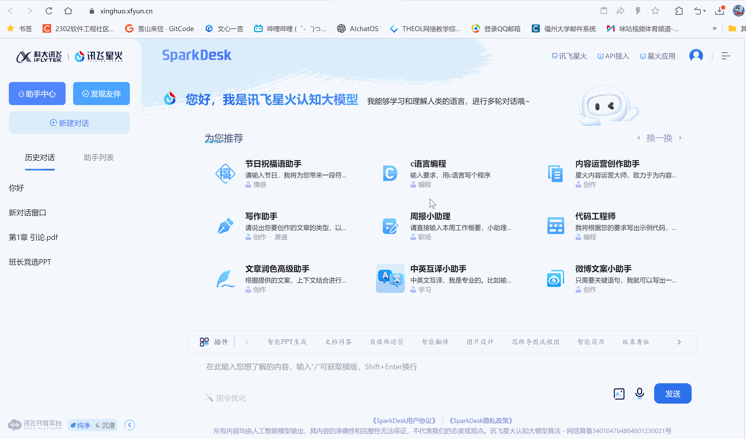Open the SparkDesk用户协议 link

[x=404, y=421]
